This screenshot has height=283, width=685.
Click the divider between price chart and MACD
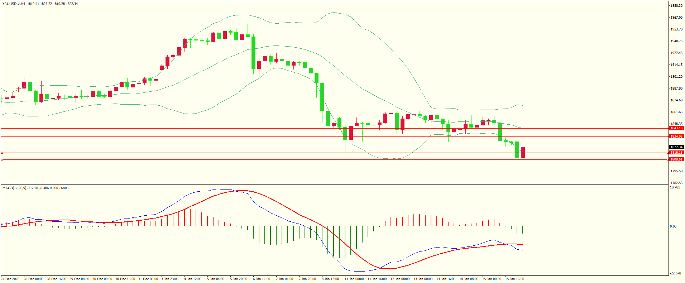tap(335, 184)
